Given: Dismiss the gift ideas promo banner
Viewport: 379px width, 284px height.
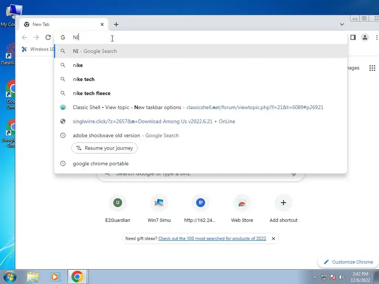Looking at the screenshot, I should click(274, 239).
